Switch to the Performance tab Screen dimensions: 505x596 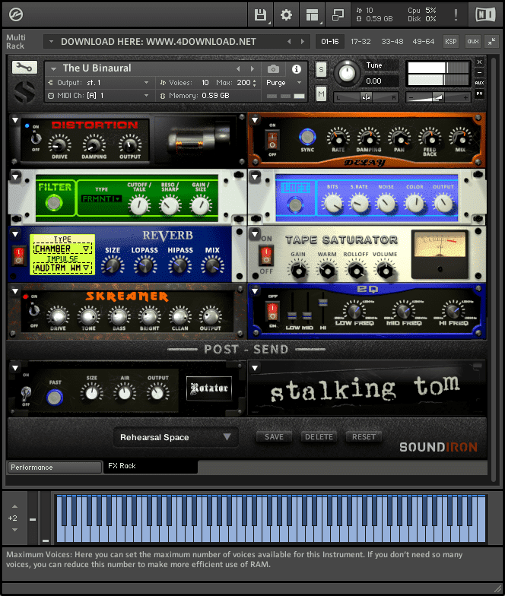55,467
